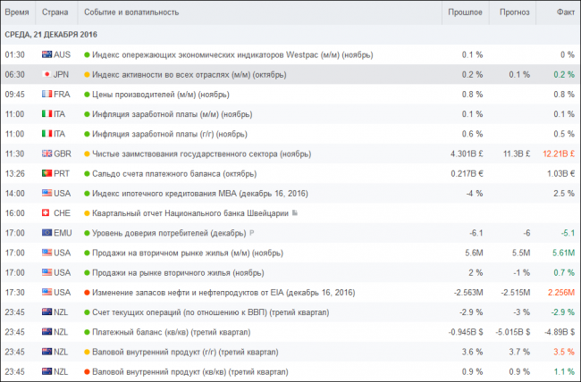Click the Australian flag icon
This screenshot has width=581, height=382.
coord(47,54)
